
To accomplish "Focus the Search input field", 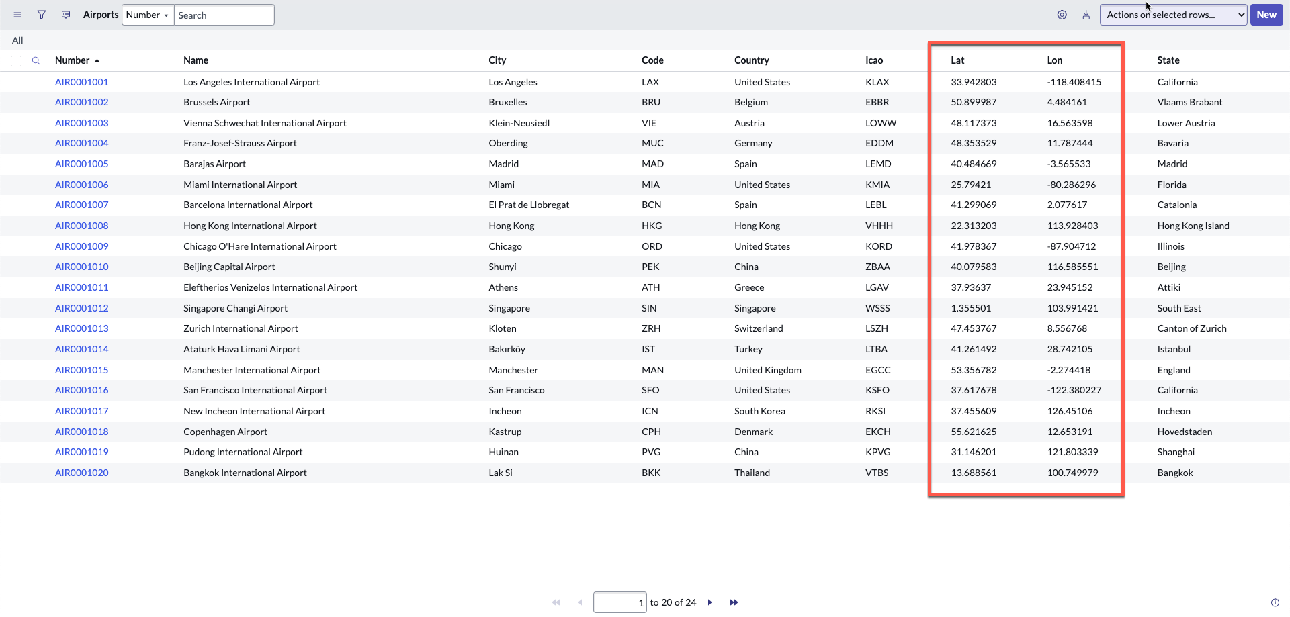I will click(x=224, y=15).
